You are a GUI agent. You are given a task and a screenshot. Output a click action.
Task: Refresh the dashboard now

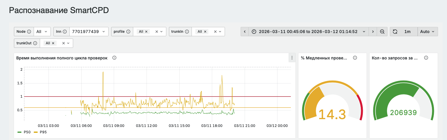[395, 32]
